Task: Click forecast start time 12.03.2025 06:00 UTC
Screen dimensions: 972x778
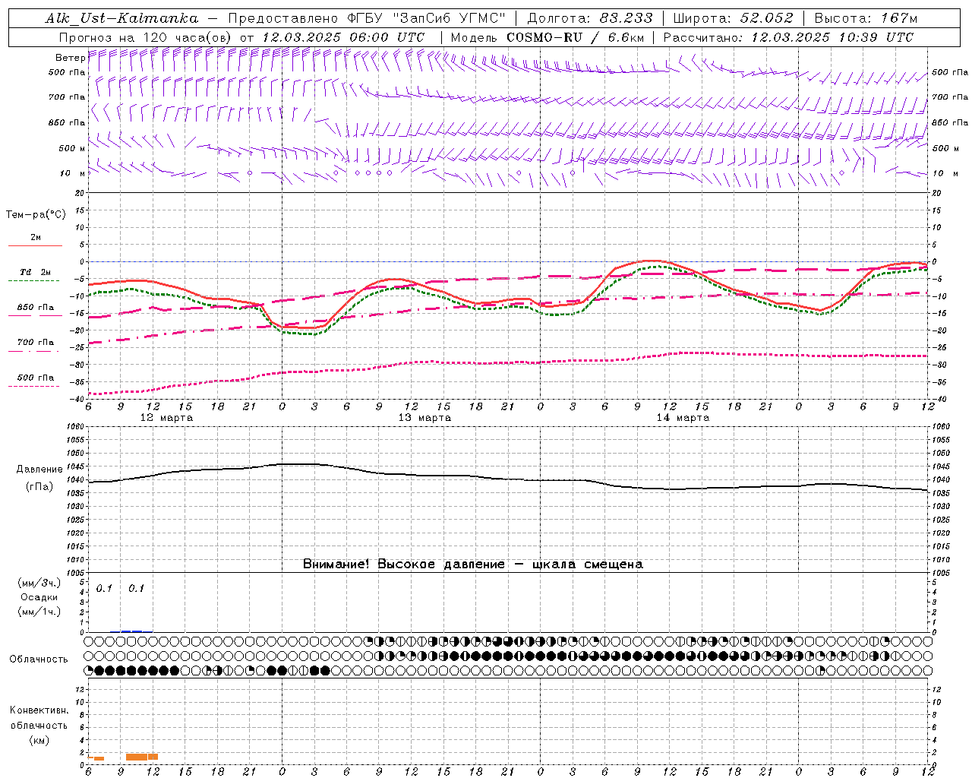Action: coord(343,37)
